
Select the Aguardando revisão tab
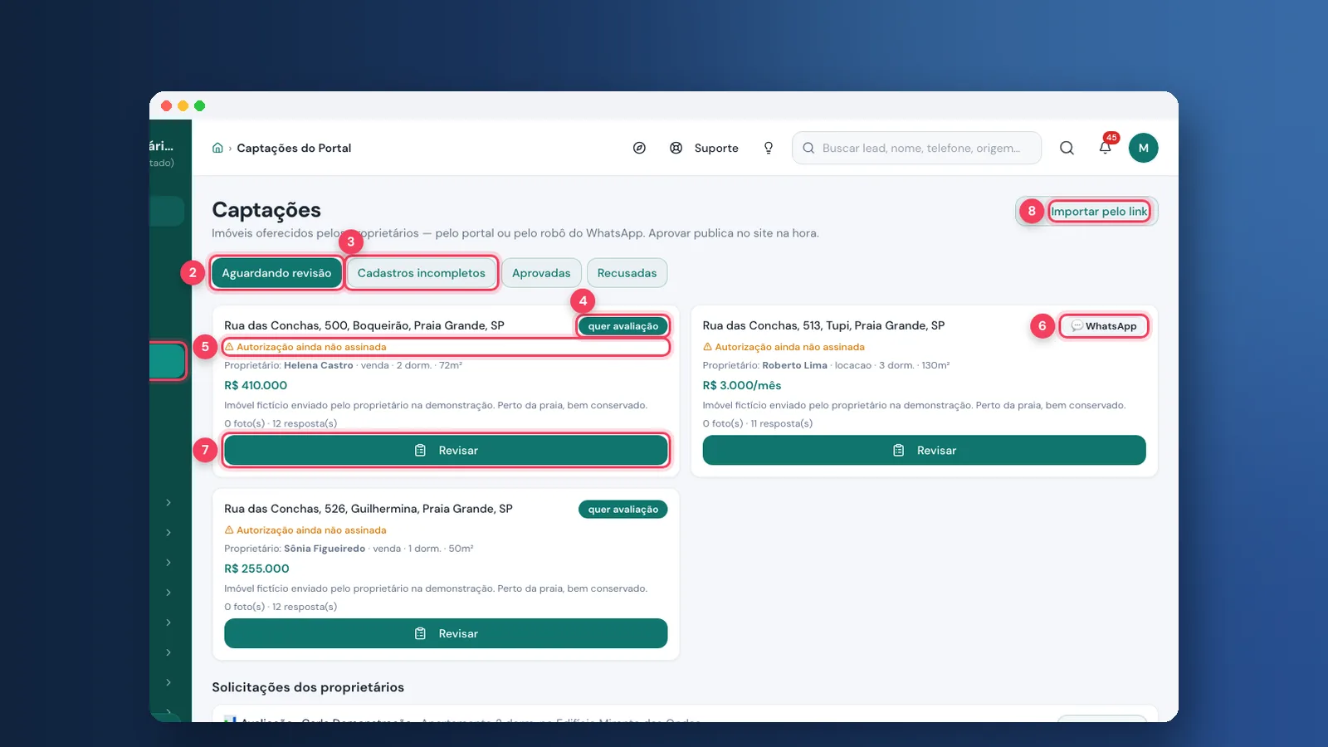(x=276, y=273)
